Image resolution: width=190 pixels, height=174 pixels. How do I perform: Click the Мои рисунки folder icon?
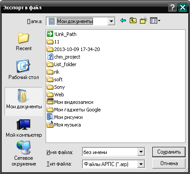tap(50, 117)
